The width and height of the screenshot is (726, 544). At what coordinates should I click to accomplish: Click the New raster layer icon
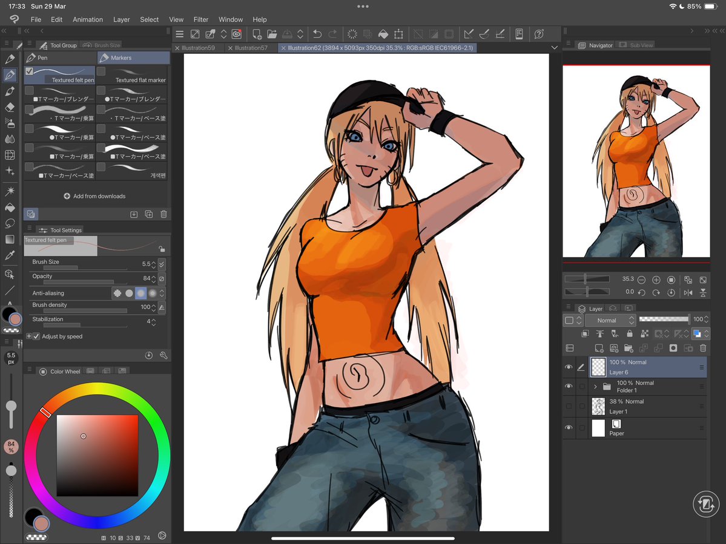(x=599, y=348)
